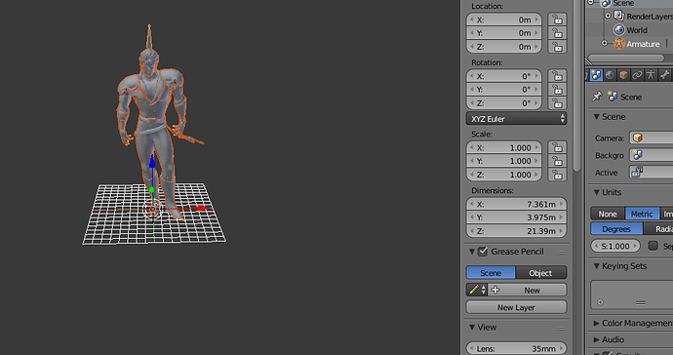The width and height of the screenshot is (673, 355).
Task: Toggle the Separate Units checkbox
Action: [x=653, y=246]
